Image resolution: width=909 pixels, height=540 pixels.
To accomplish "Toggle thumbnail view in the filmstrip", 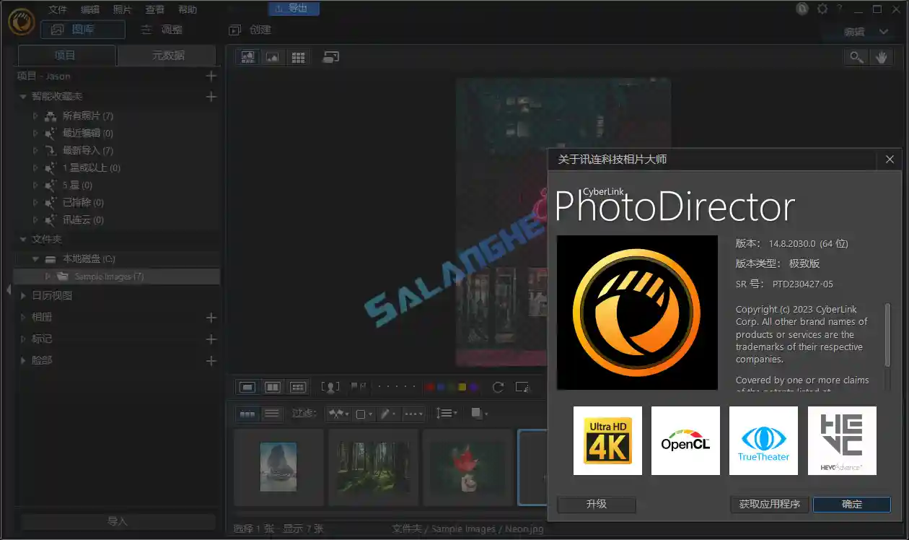I will 247,413.
